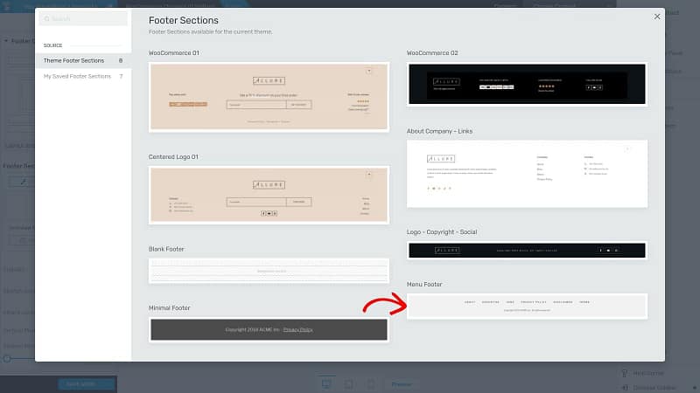Click the Save work button behind modal

click(x=87, y=384)
